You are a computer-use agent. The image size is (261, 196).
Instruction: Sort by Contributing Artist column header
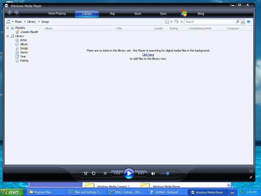pyautogui.click(x=206, y=28)
